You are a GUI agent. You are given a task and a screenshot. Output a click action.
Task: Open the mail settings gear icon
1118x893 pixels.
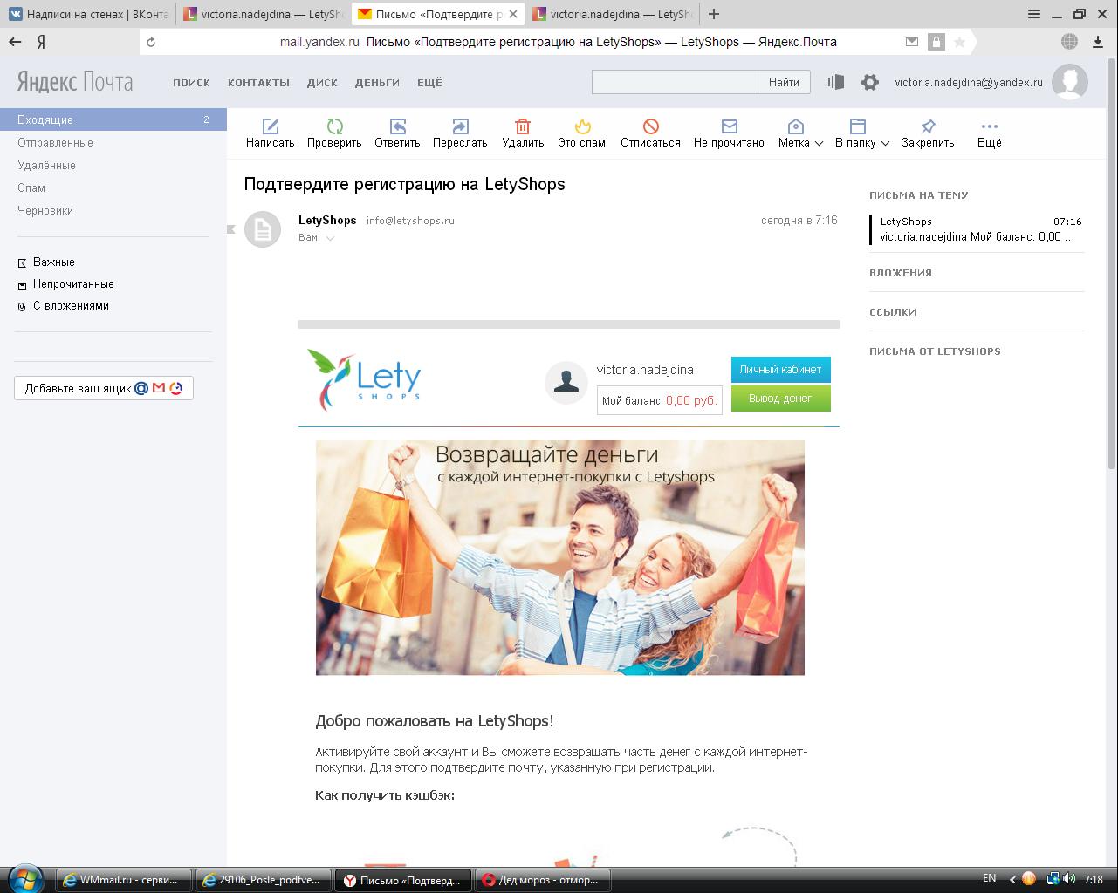[869, 82]
